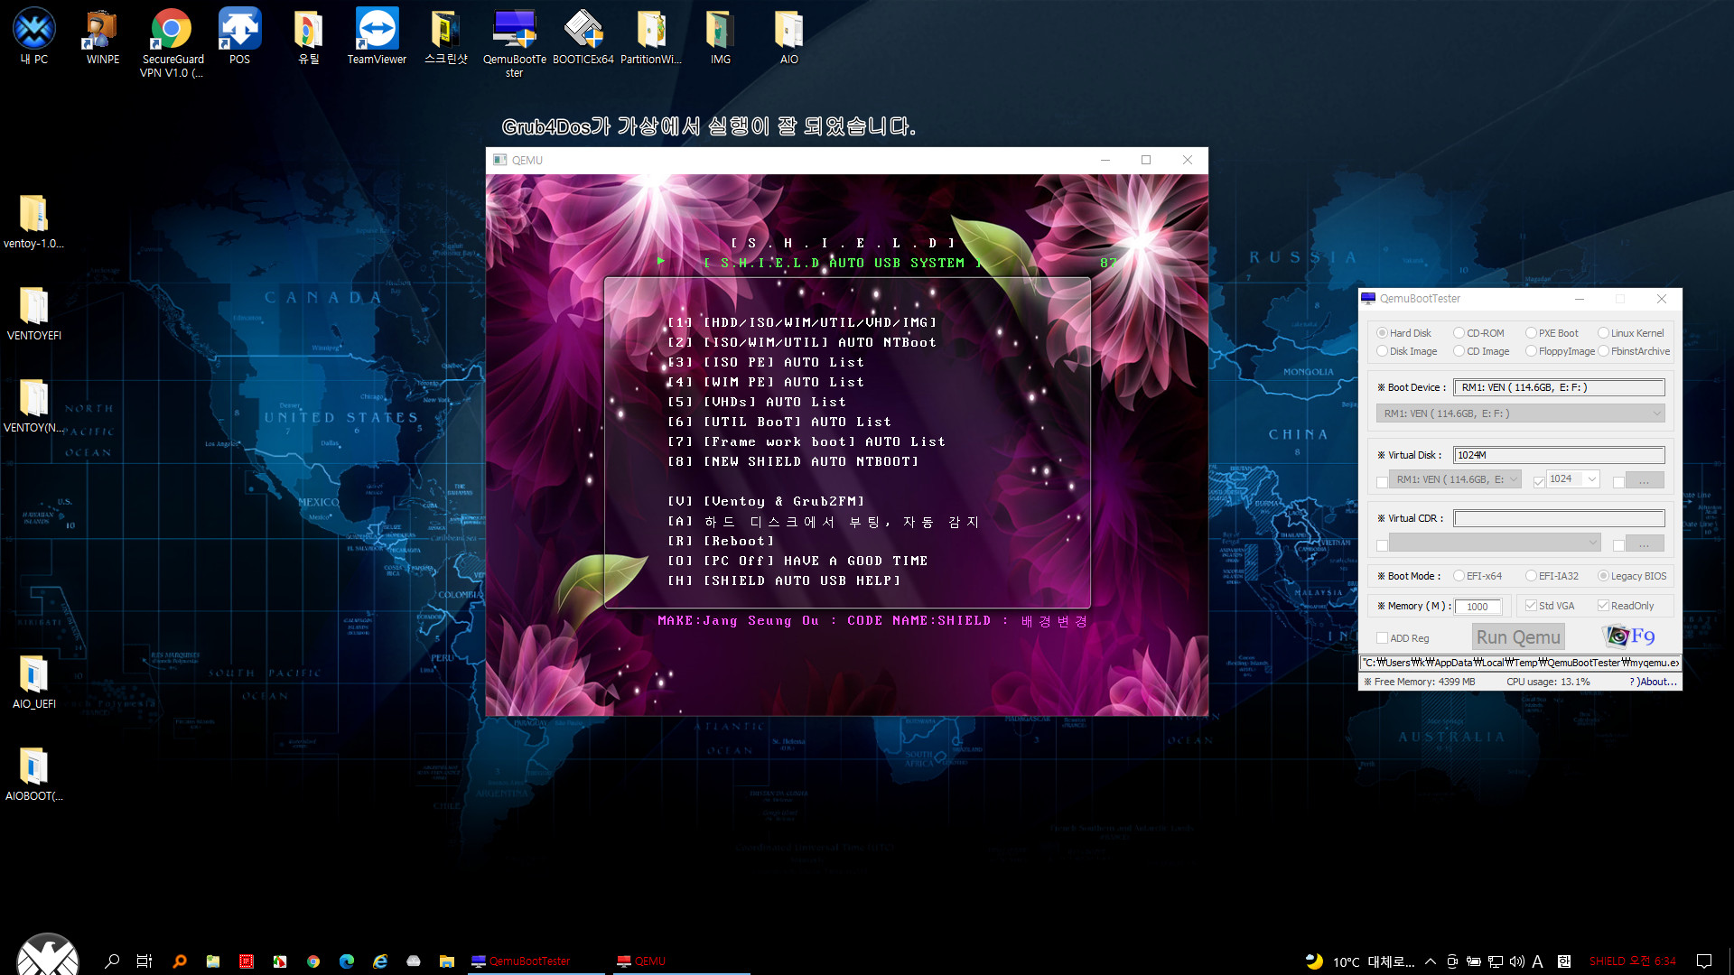
Task: Open the VENTOY(N... folder icon
Action: tap(33, 405)
